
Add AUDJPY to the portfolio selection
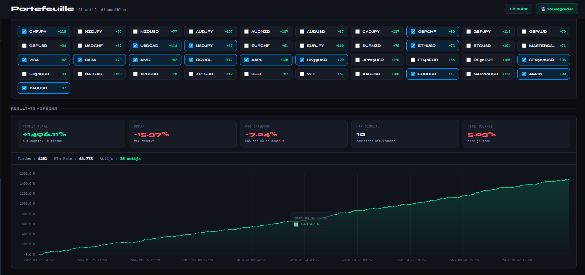point(191,31)
